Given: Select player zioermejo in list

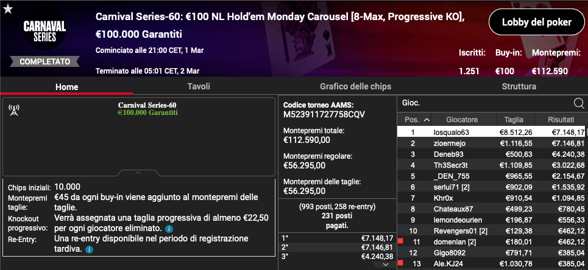Looking at the screenshot, I should (x=448, y=144).
